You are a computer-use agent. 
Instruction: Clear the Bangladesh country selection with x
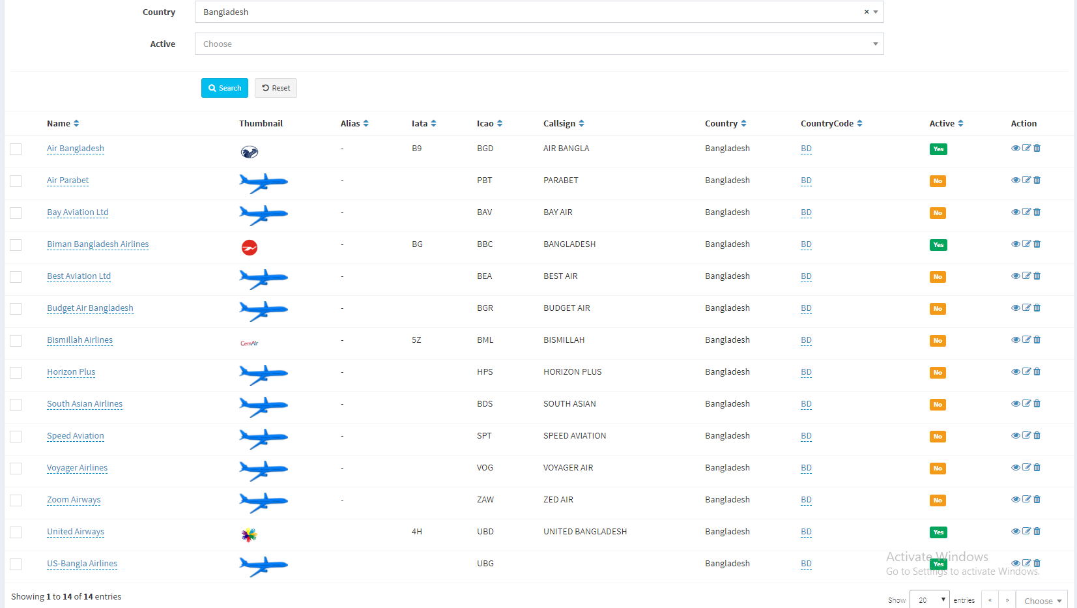point(866,12)
